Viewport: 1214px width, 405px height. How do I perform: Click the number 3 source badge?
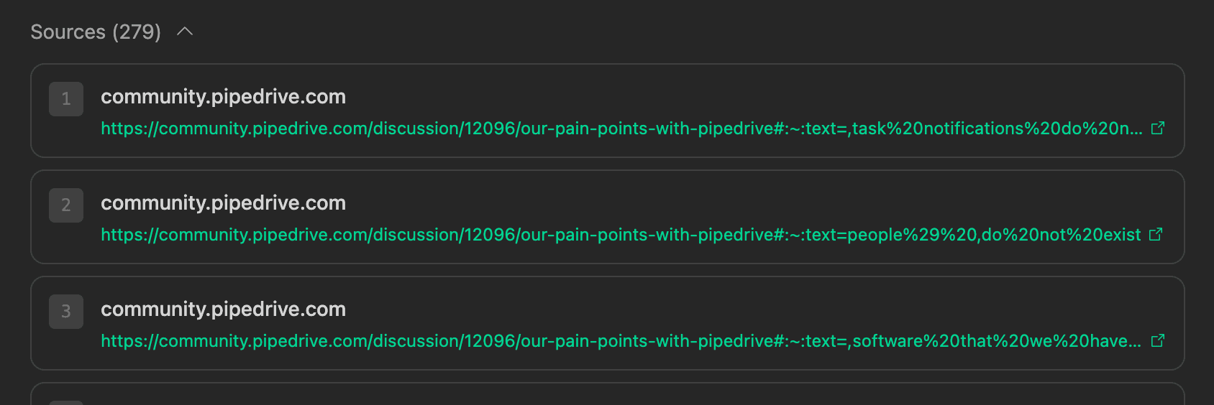(x=66, y=312)
